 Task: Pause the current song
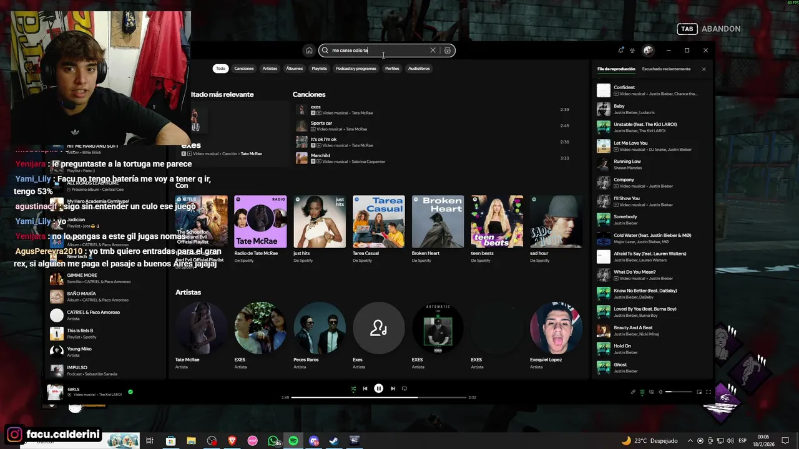378,389
